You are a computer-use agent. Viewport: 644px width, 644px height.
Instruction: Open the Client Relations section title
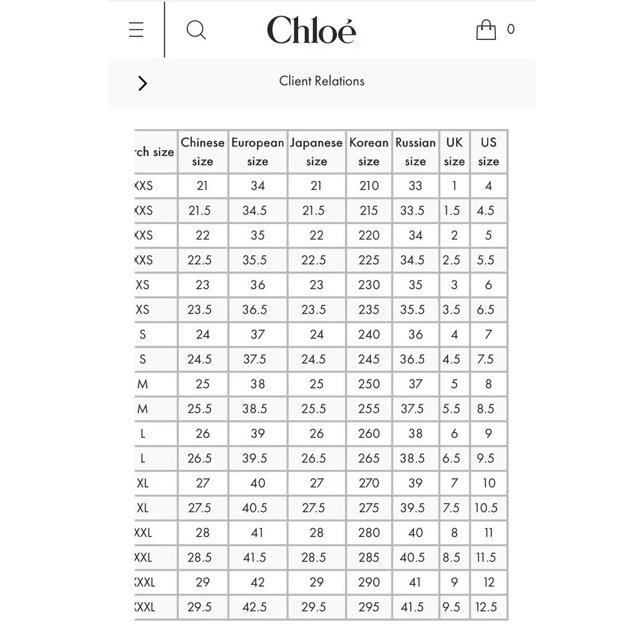[x=321, y=81]
